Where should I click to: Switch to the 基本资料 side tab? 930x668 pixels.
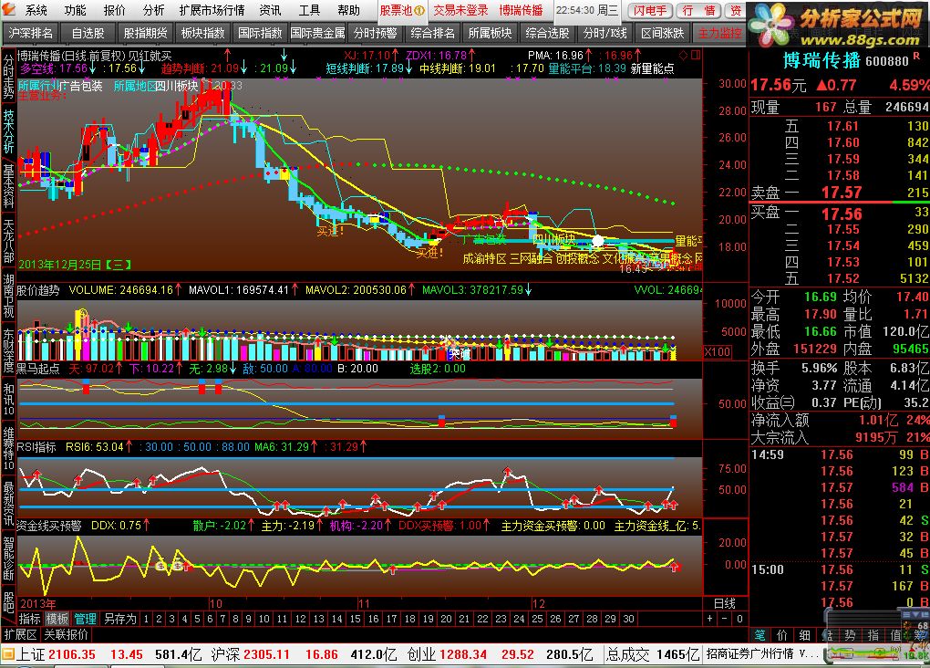point(8,186)
